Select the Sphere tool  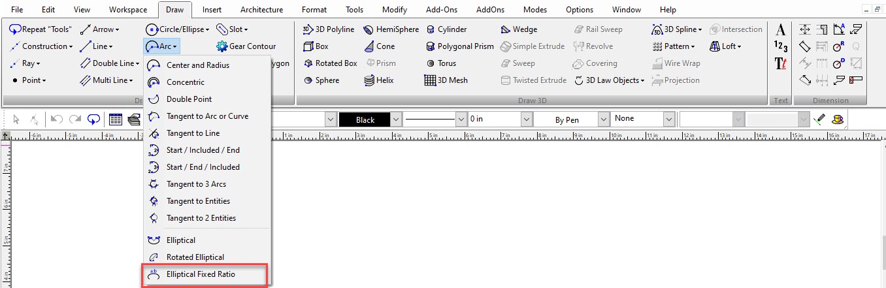[321, 80]
